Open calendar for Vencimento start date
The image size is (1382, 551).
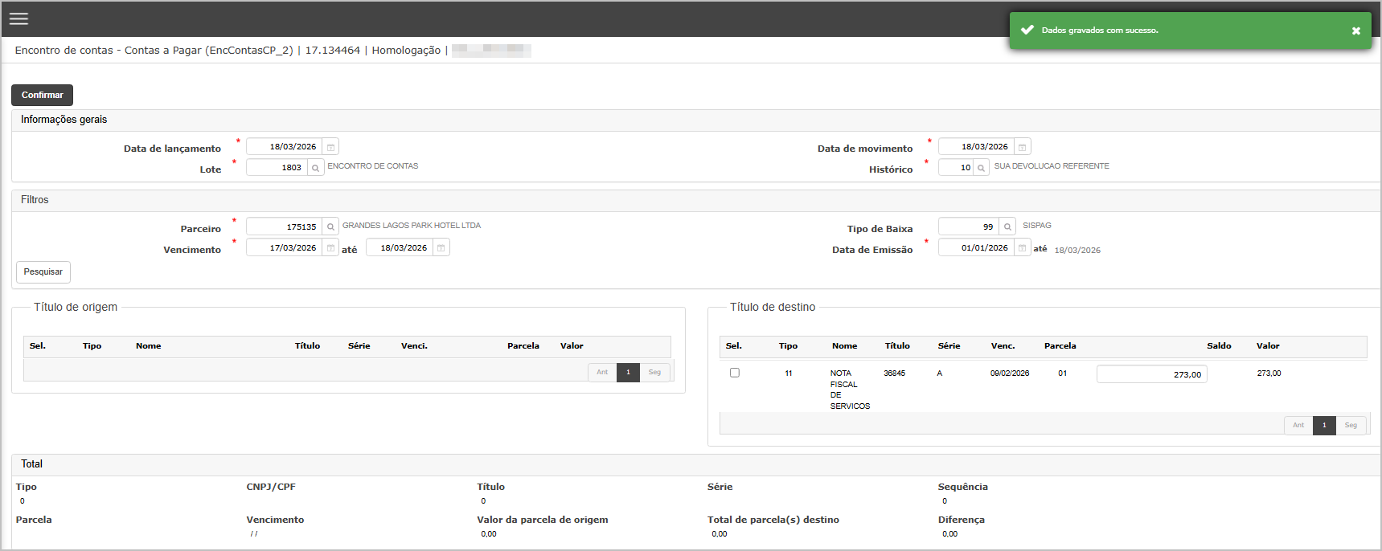(x=330, y=248)
